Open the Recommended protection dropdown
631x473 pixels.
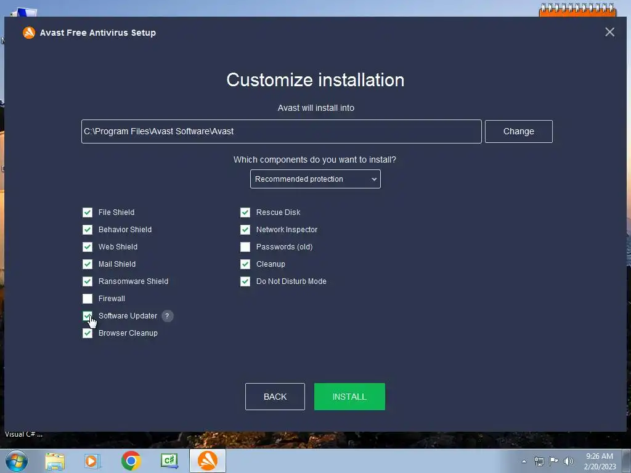(315, 179)
